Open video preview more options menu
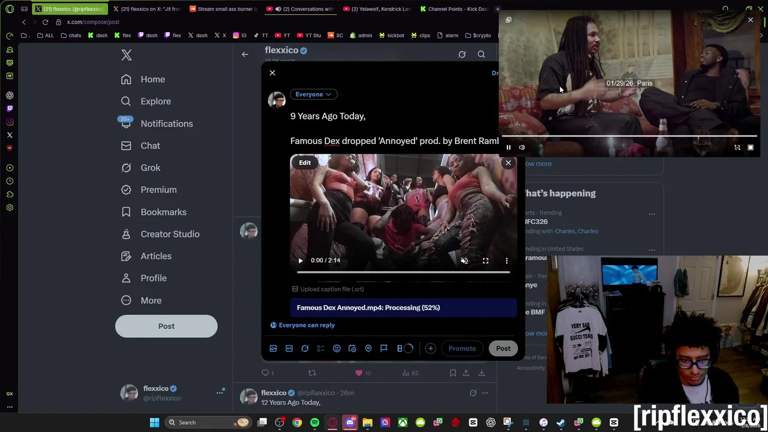 [506, 260]
